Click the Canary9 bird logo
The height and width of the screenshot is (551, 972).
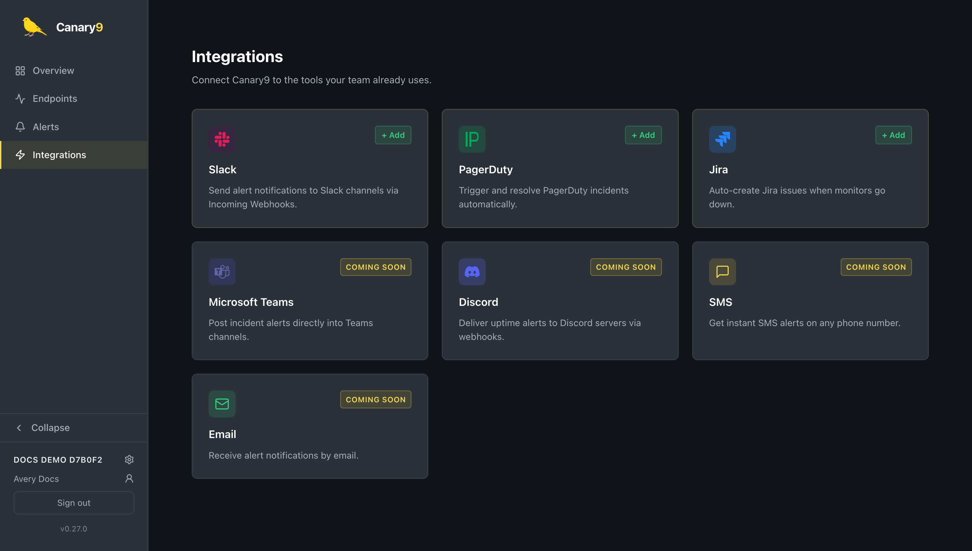34,27
